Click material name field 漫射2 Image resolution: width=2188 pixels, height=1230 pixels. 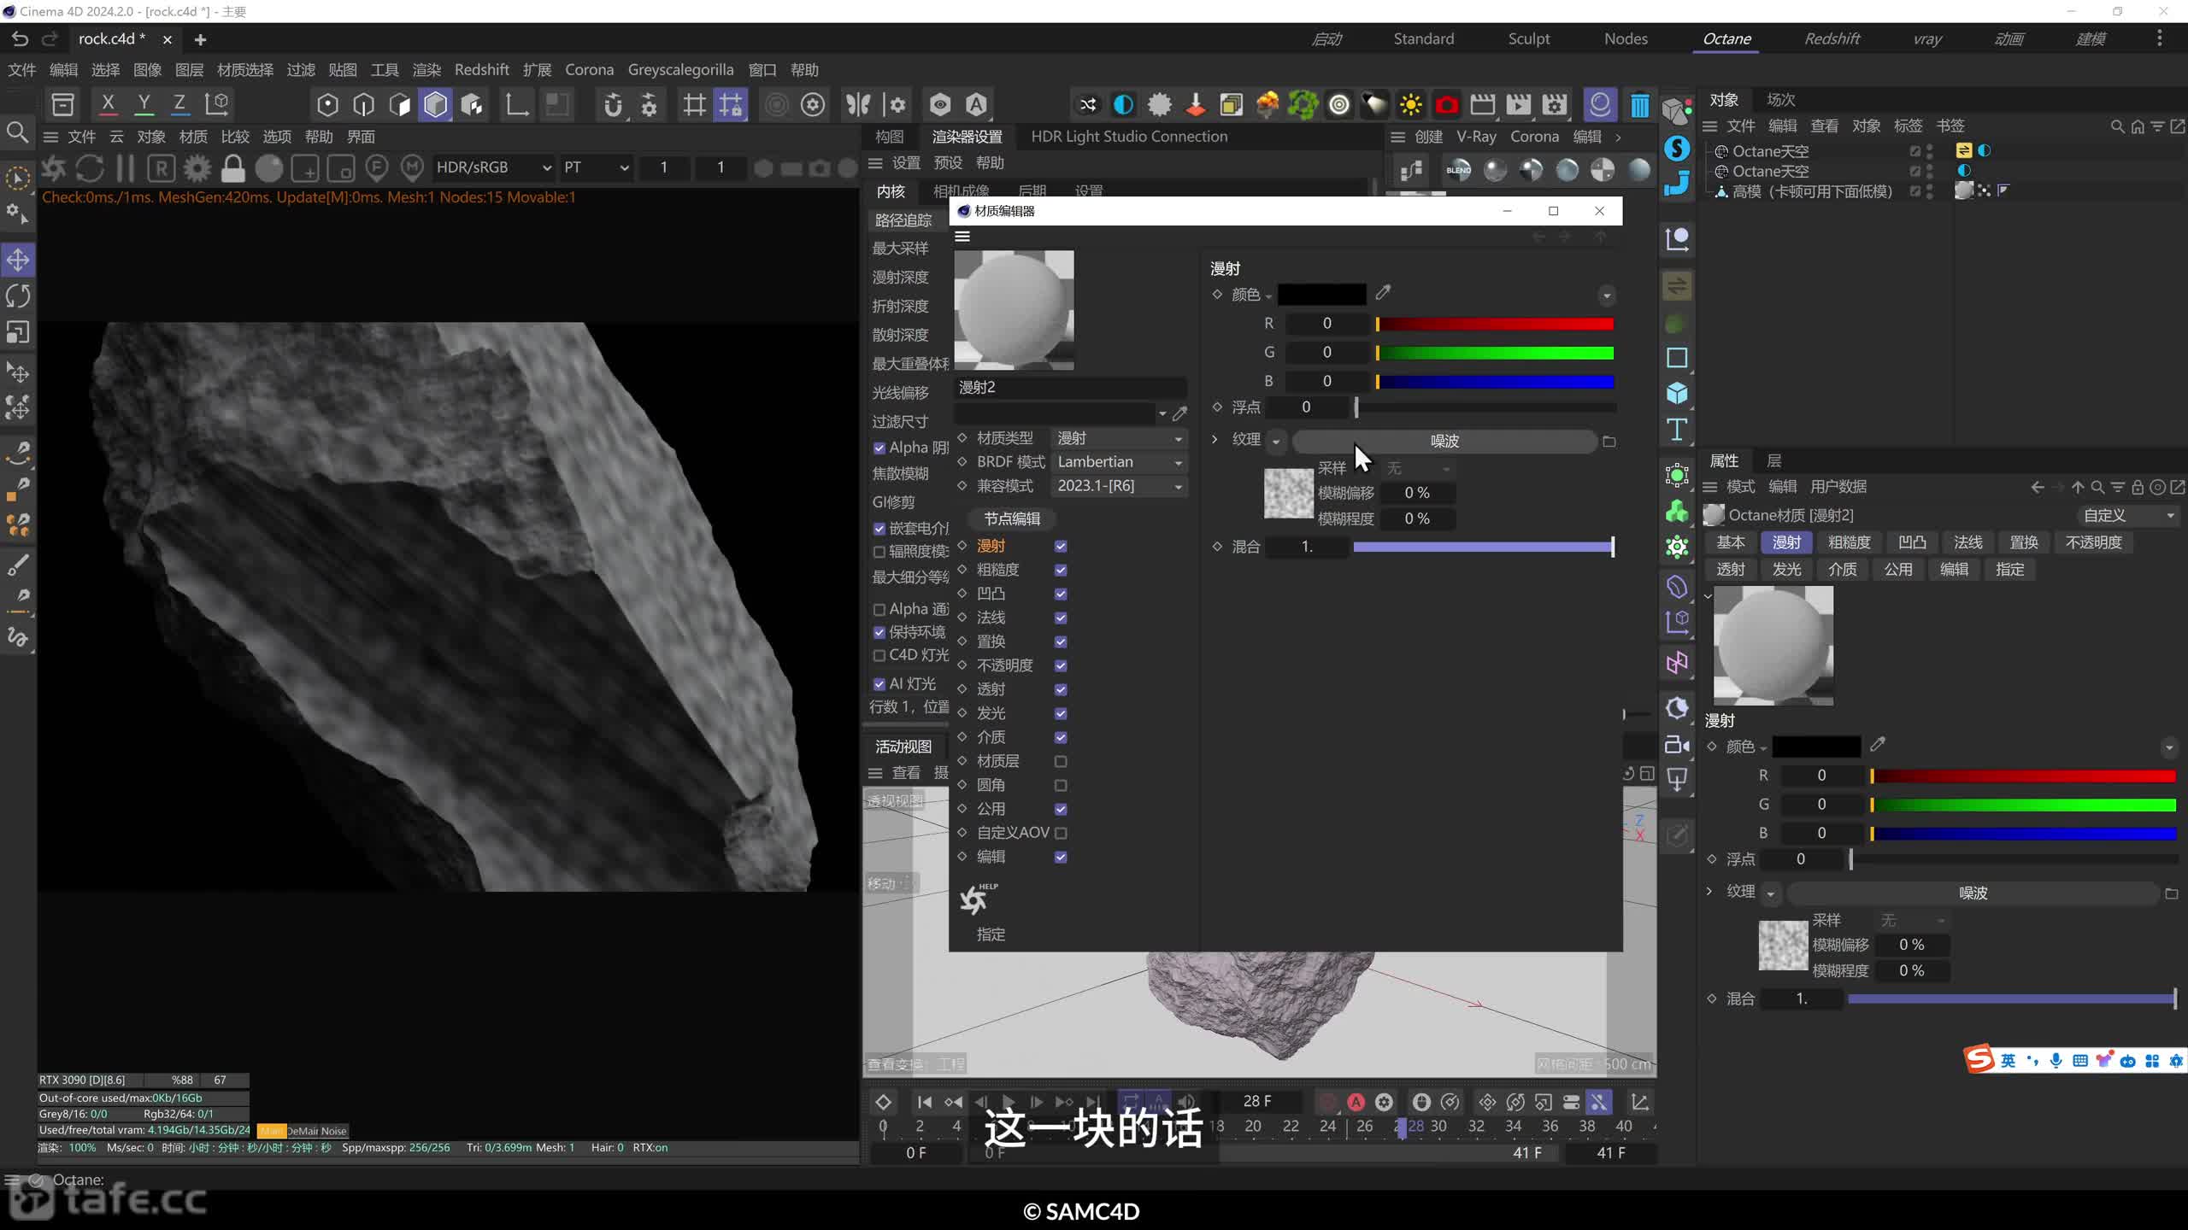pyautogui.click(x=1069, y=388)
